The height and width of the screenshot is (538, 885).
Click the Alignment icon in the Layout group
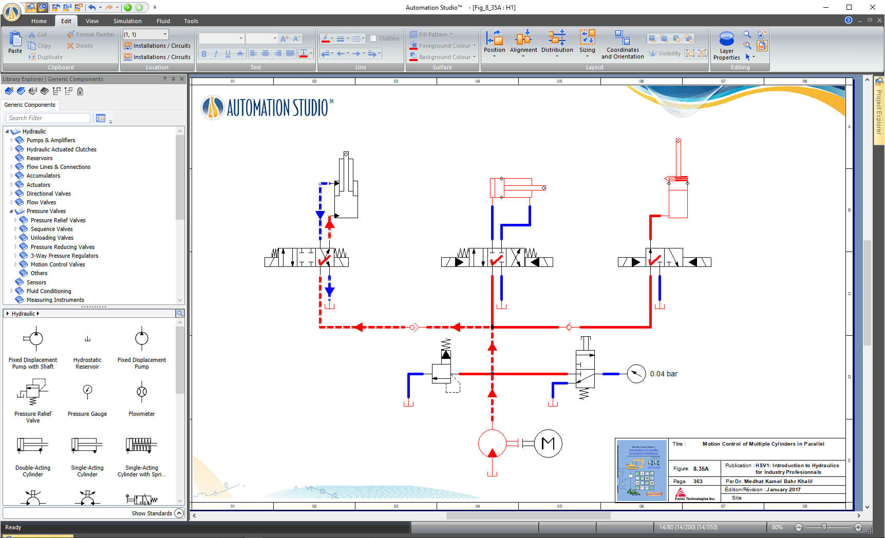coord(523,44)
